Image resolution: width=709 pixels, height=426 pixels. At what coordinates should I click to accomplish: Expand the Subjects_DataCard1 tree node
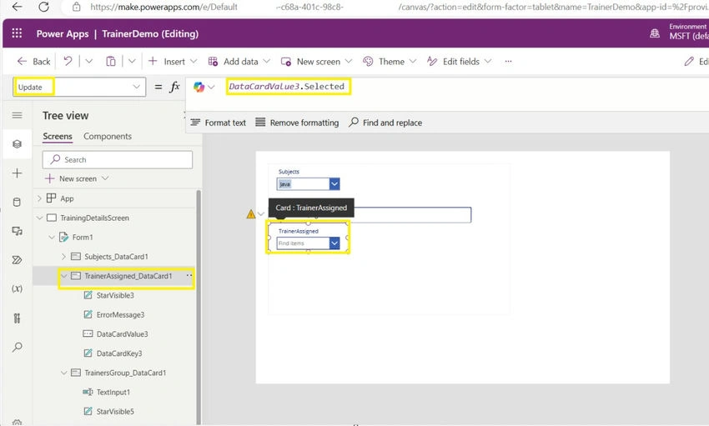point(63,257)
